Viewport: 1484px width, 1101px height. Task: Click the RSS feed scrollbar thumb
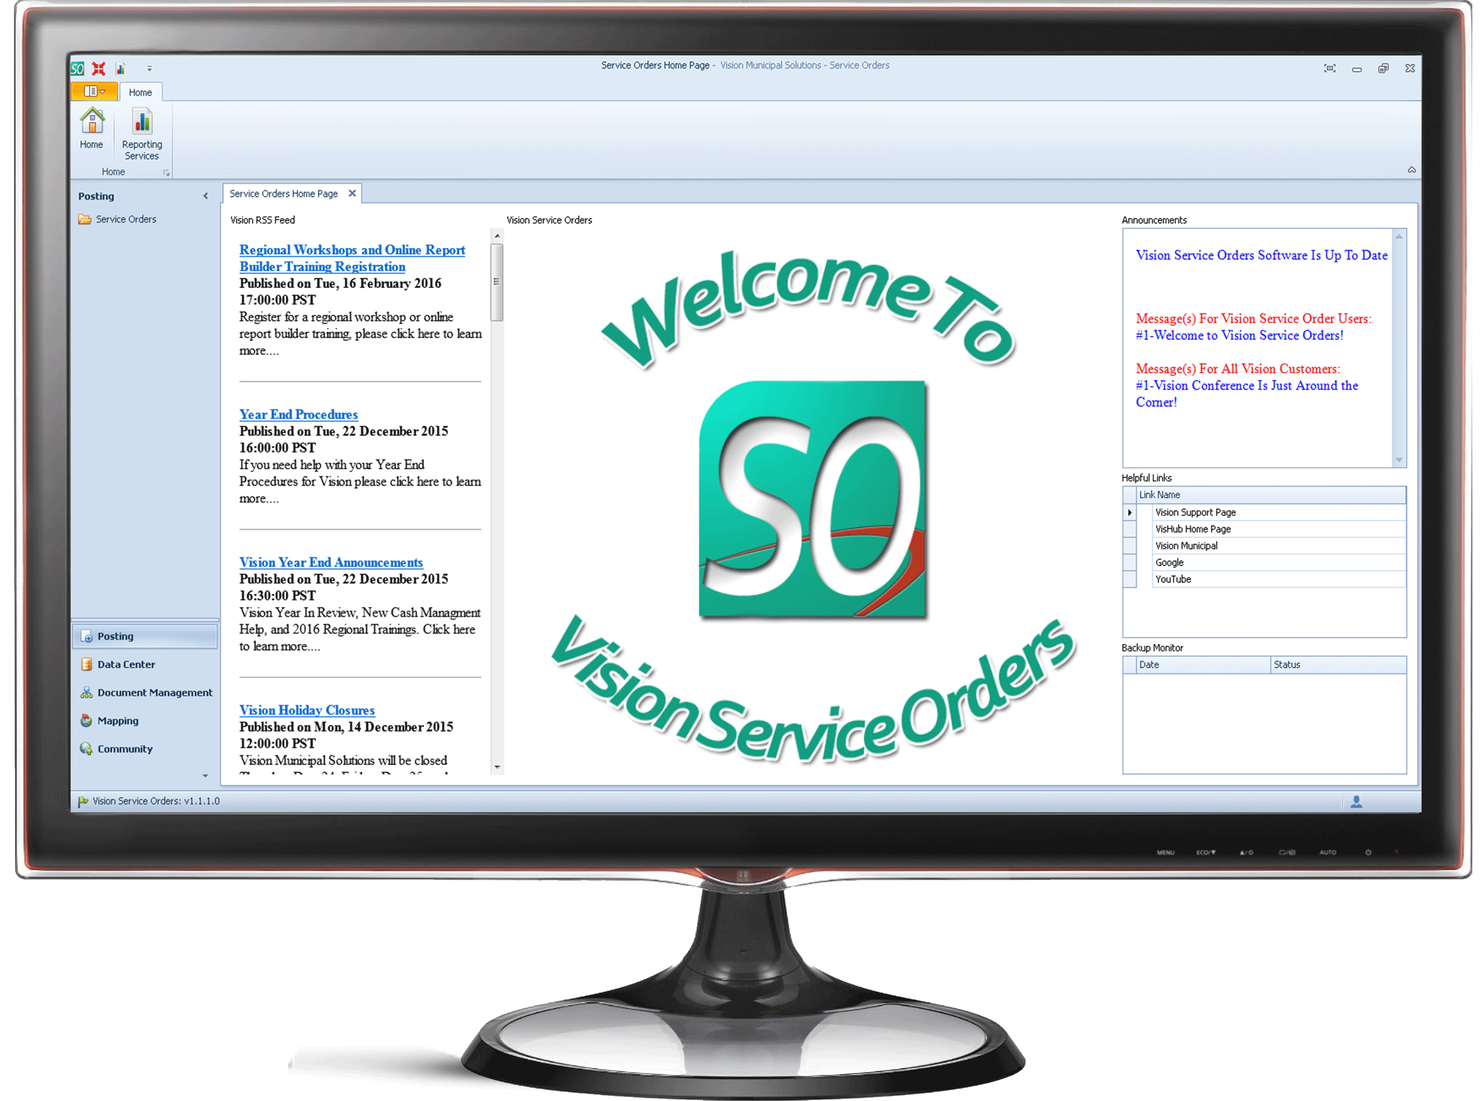point(496,282)
